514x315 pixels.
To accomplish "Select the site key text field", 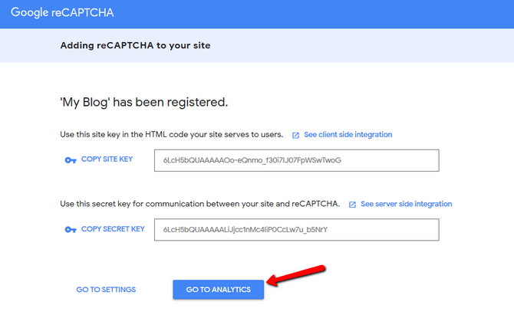I will pyautogui.click(x=296, y=160).
